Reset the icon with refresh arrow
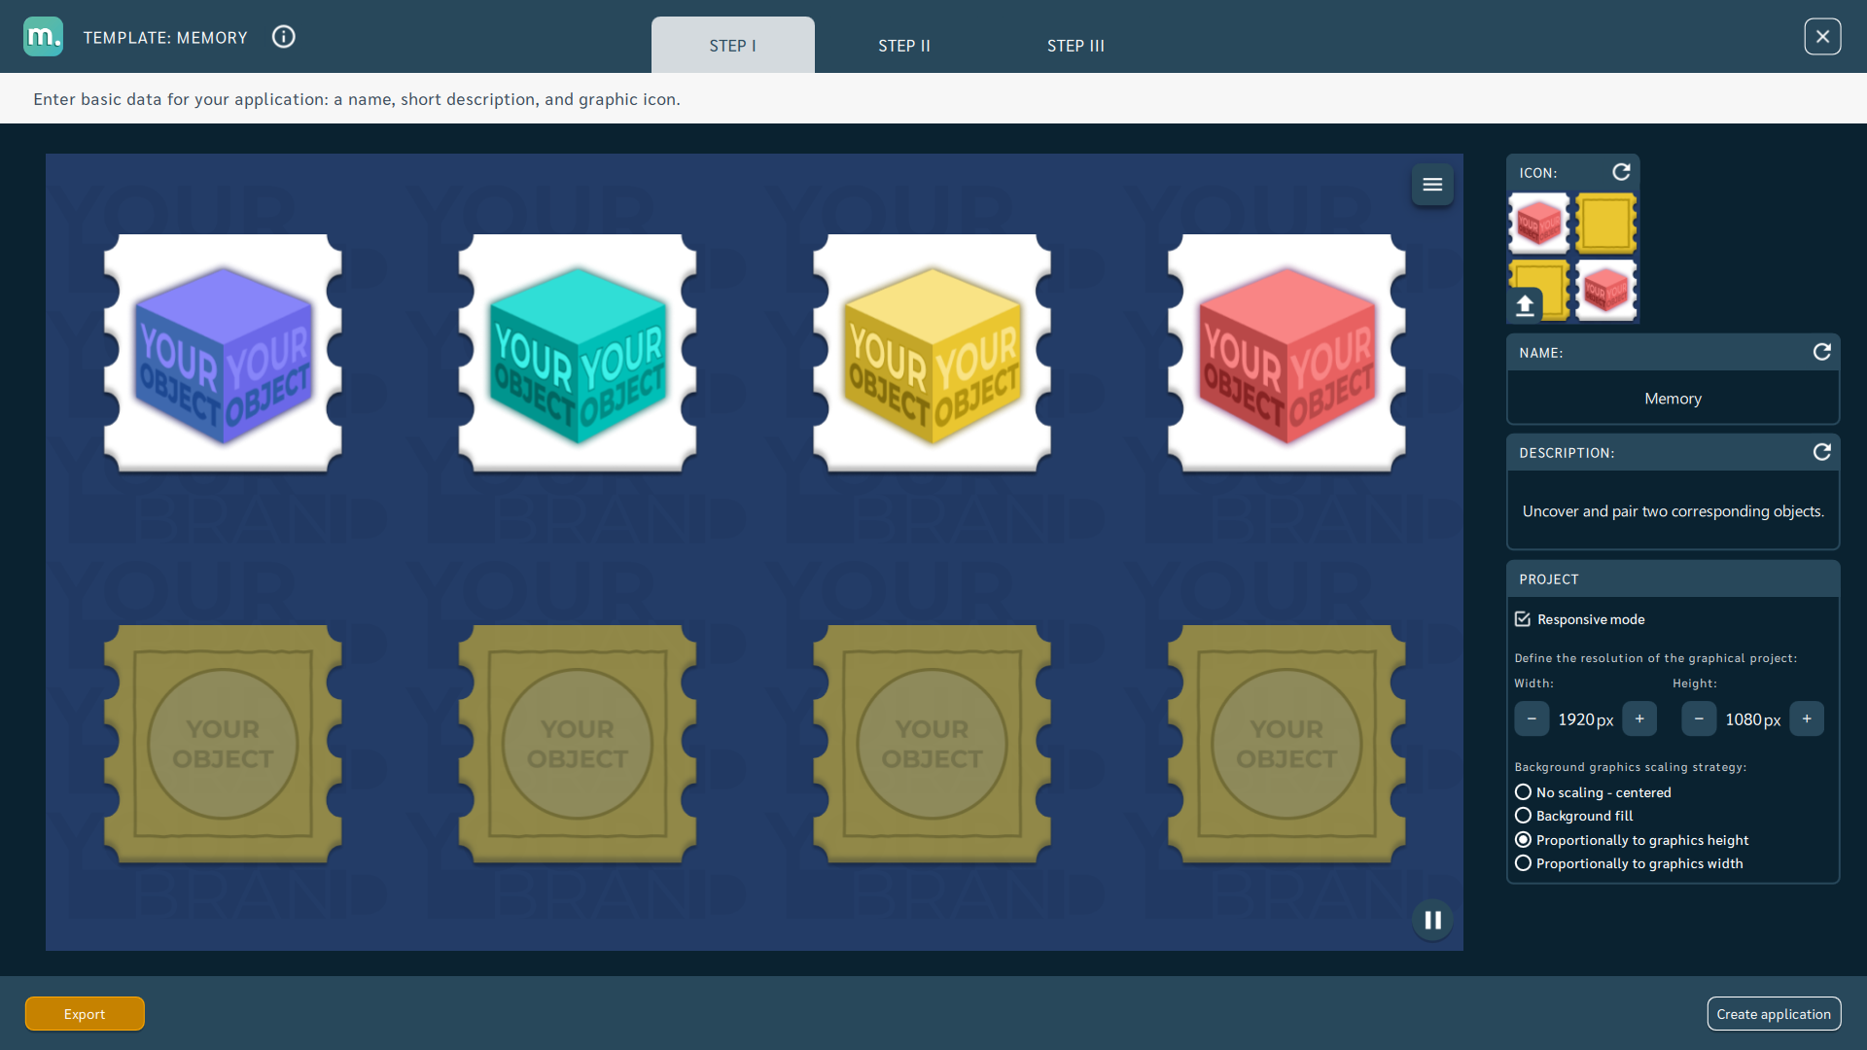Screen dimensions: 1867x1050 click(x=1621, y=172)
